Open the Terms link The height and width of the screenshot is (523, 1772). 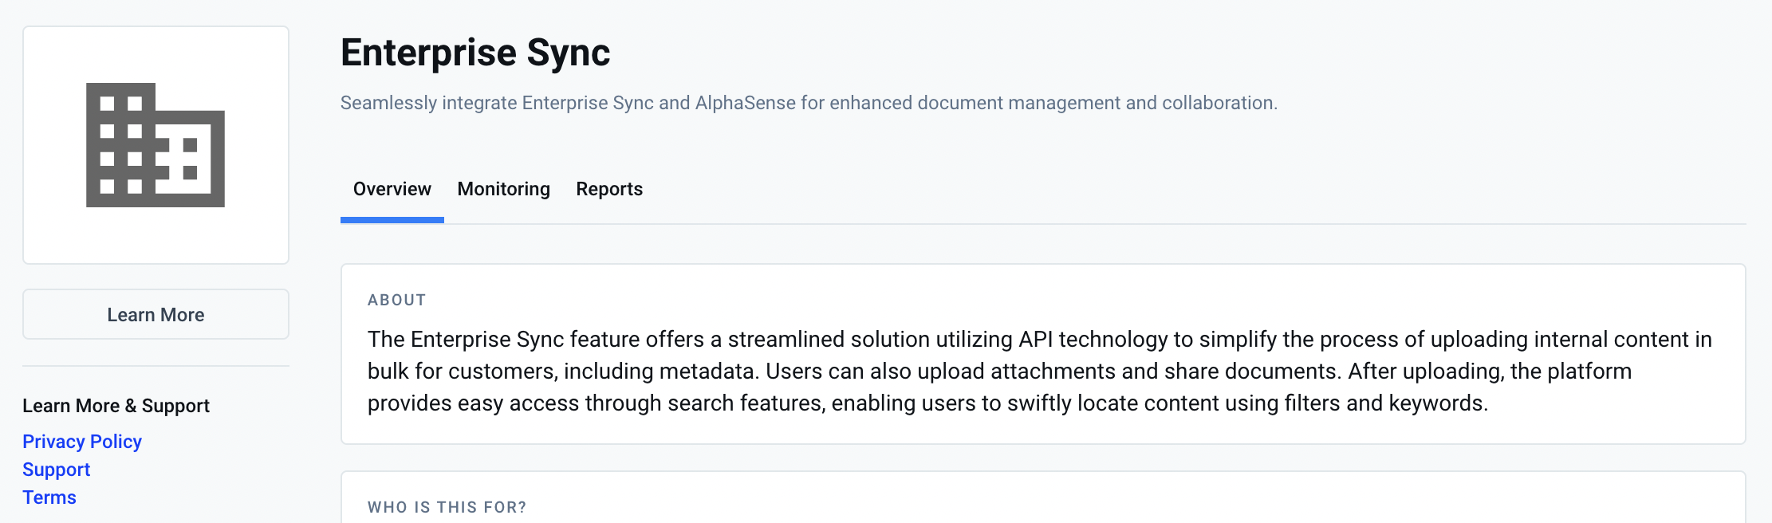49,497
